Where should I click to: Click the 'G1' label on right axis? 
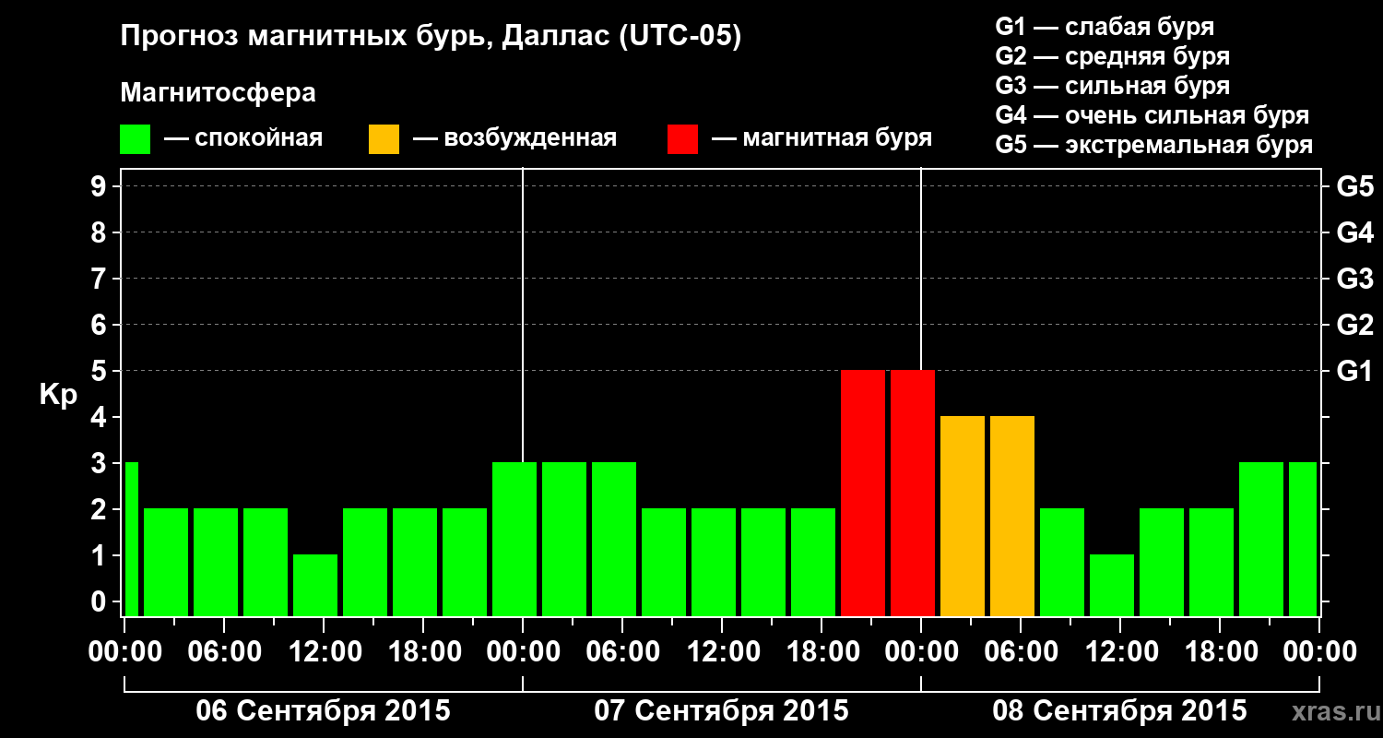coord(1354,371)
